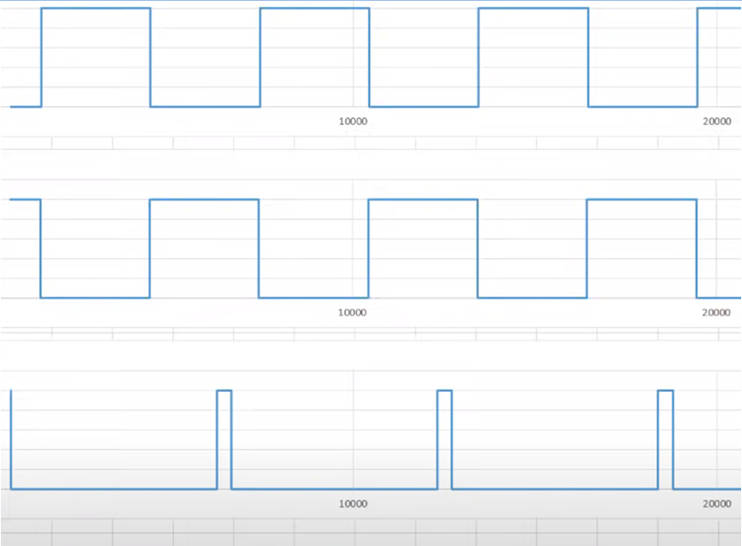Select the 10000 axis label in middle chart
Screen dimensions: 742x546
coord(353,312)
